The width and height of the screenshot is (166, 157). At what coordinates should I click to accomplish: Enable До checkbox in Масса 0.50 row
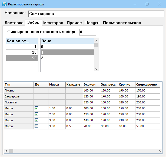point(36,126)
